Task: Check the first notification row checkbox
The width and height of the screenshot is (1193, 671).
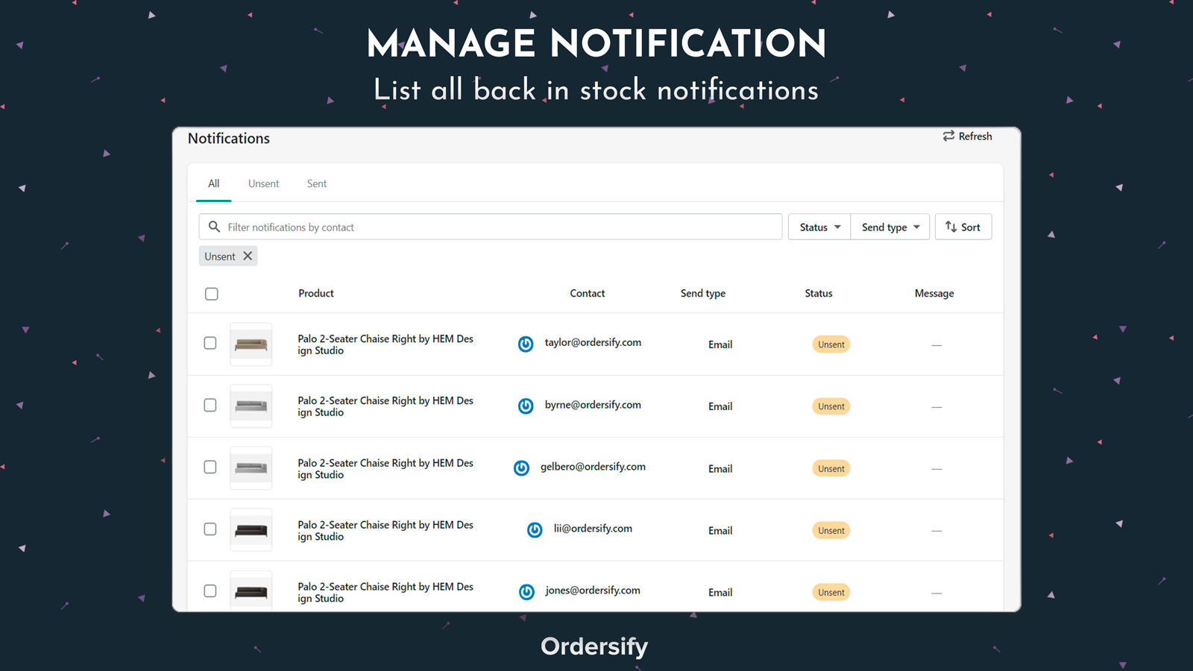Action: (210, 342)
